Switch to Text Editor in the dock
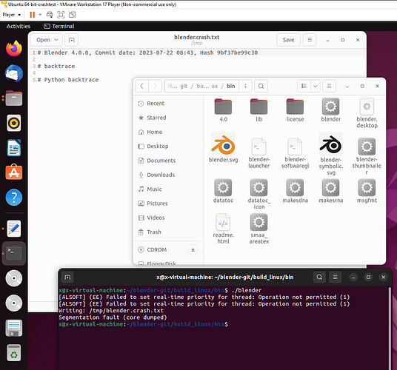Image resolution: width=397 pixels, height=370 pixels. [x=14, y=229]
